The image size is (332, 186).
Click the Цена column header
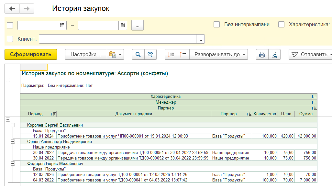click(286, 114)
